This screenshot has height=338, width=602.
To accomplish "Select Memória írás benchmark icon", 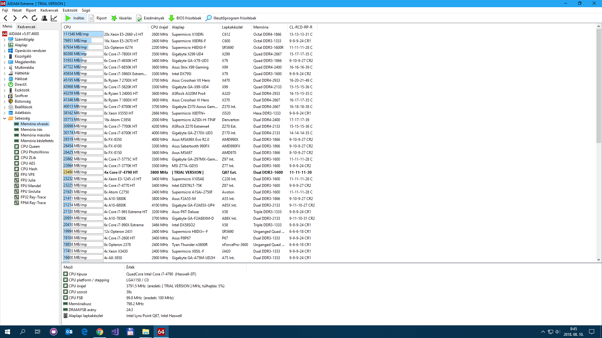I will click(17, 130).
